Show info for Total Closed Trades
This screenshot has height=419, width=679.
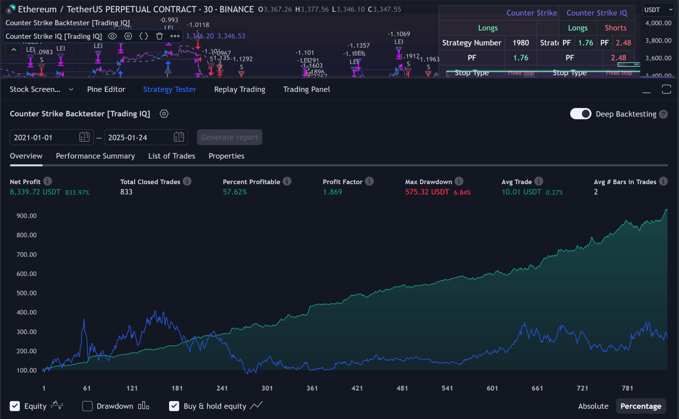tap(187, 181)
